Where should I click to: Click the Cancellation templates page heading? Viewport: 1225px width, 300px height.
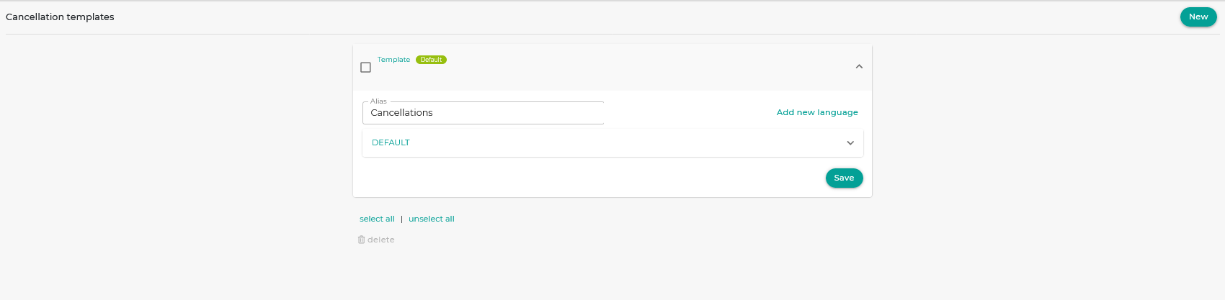tap(60, 17)
